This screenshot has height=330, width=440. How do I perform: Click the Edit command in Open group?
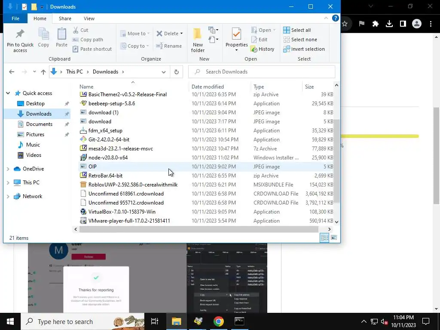point(259,40)
